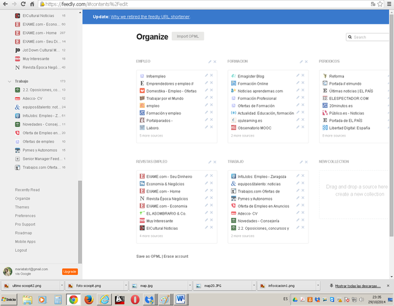
Task: Edit the Emagister Blog source pencil icon
Action: click(298, 75)
